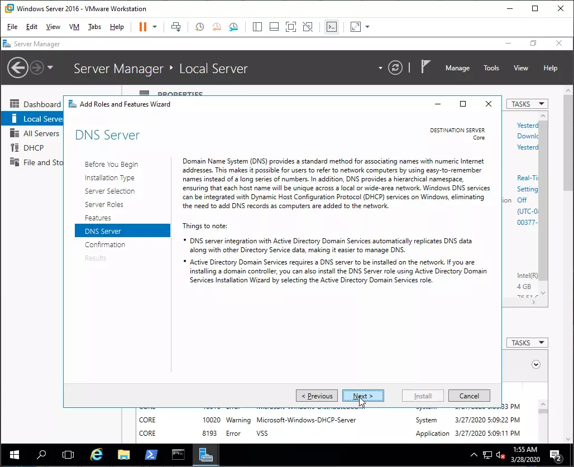Go to Confirmation wizard step
Screen dimensions: 574x467
pyautogui.click(x=105, y=244)
